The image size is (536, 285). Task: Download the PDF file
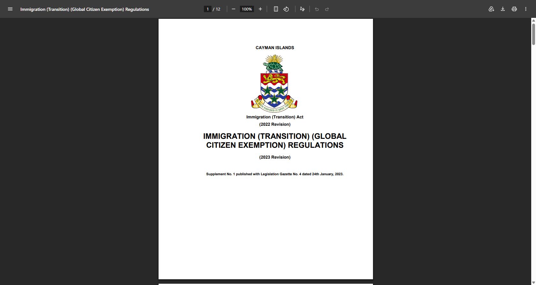tap(503, 9)
